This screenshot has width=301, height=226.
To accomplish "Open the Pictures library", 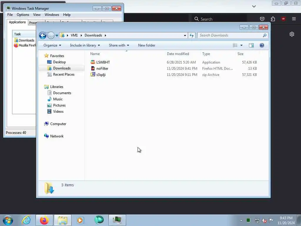I will tap(59, 105).
